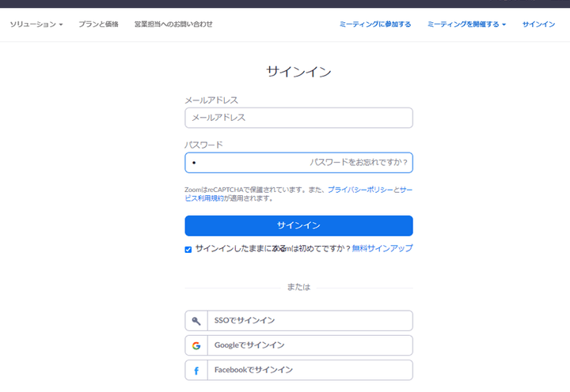The height and width of the screenshot is (392, 570).
Task: Click the メールアドレス label above field
Action: pyautogui.click(x=211, y=100)
